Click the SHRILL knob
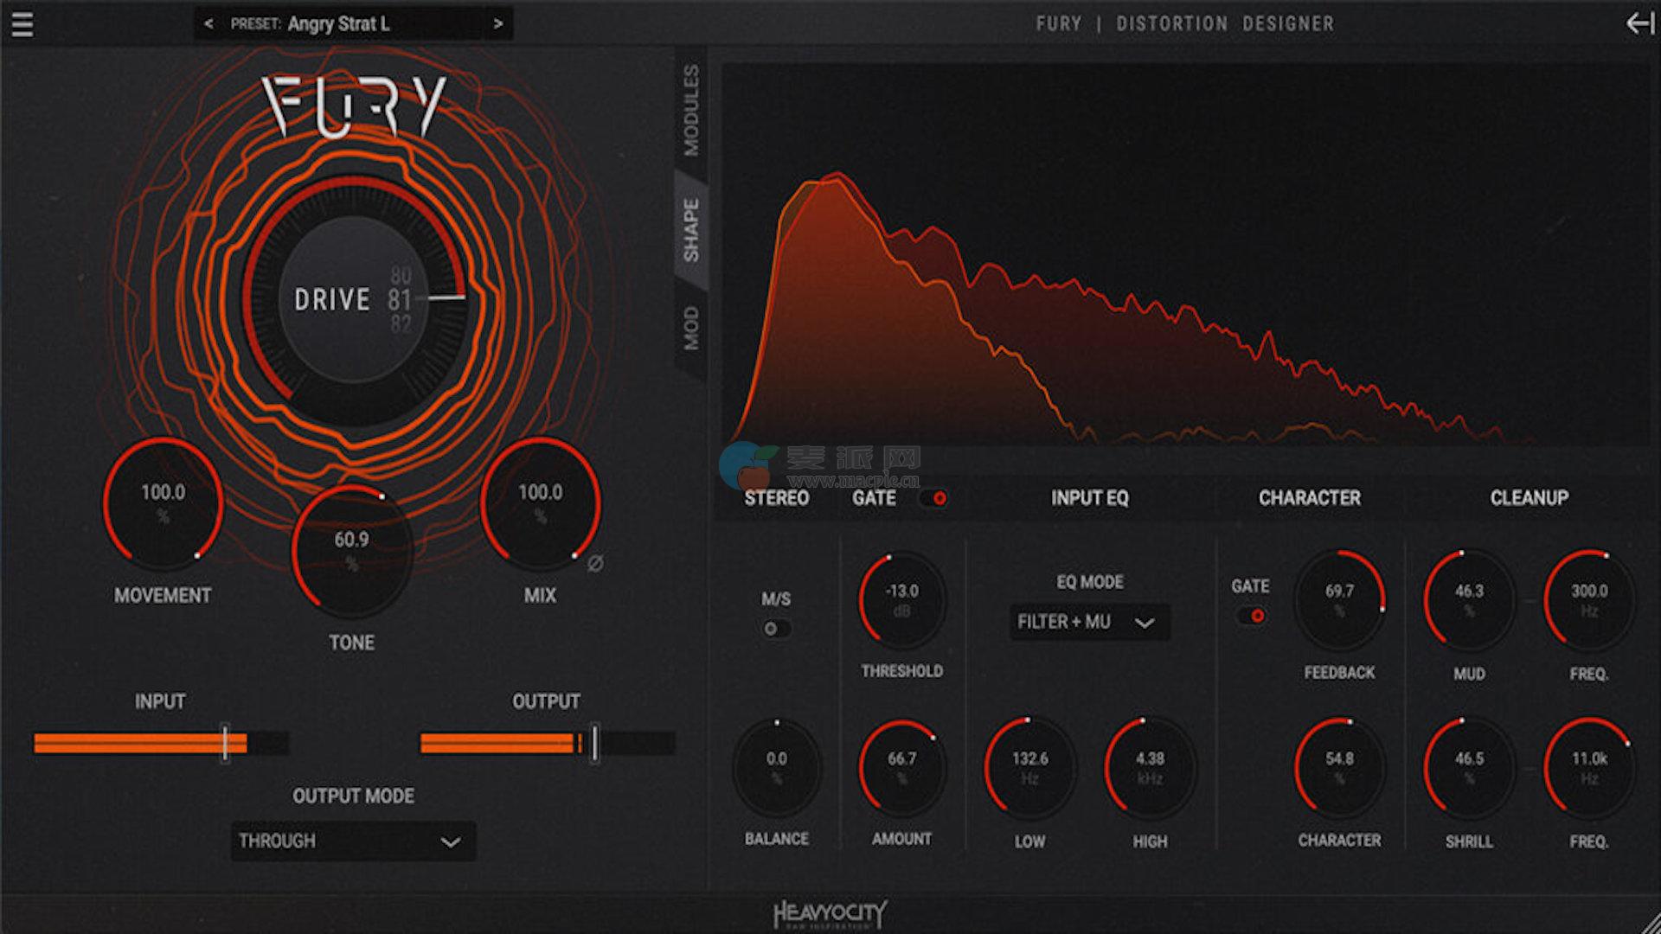 point(1469,767)
